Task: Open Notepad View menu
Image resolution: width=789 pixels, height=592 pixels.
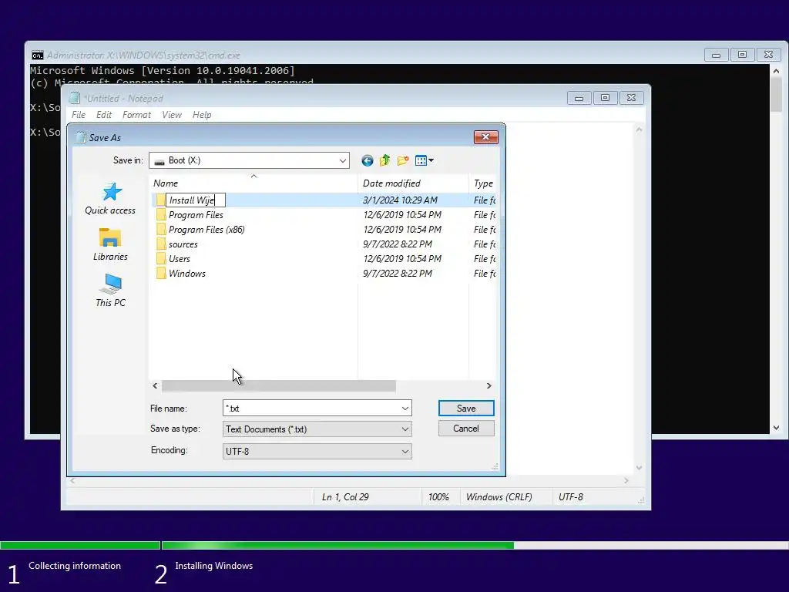Action: [x=172, y=115]
